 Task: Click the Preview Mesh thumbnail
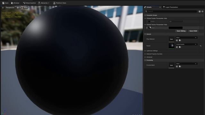[171, 65]
